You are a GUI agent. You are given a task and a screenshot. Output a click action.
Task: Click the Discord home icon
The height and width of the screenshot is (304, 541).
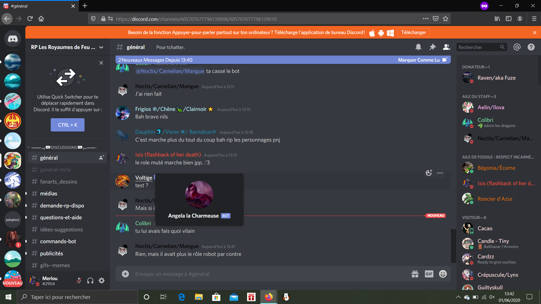[x=13, y=39]
